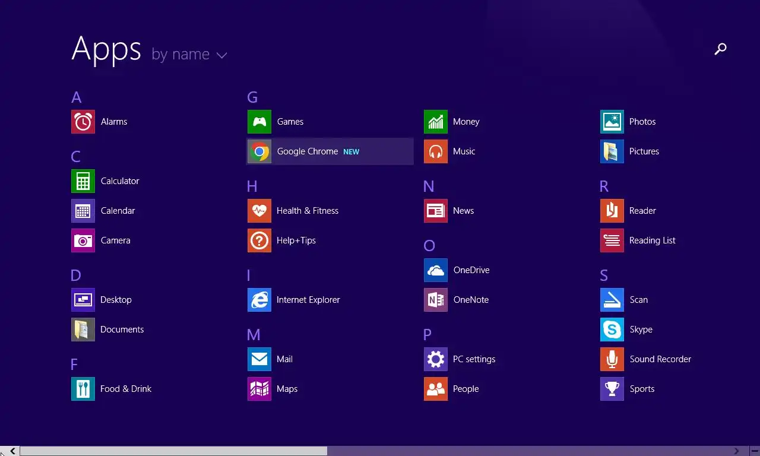Viewport: 760px width, 456px height.
Task: Click the 'Reading List' text label
Action: coord(653,240)
